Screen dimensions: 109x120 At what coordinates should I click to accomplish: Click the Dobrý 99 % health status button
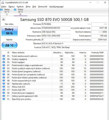(x=9, y=31)
